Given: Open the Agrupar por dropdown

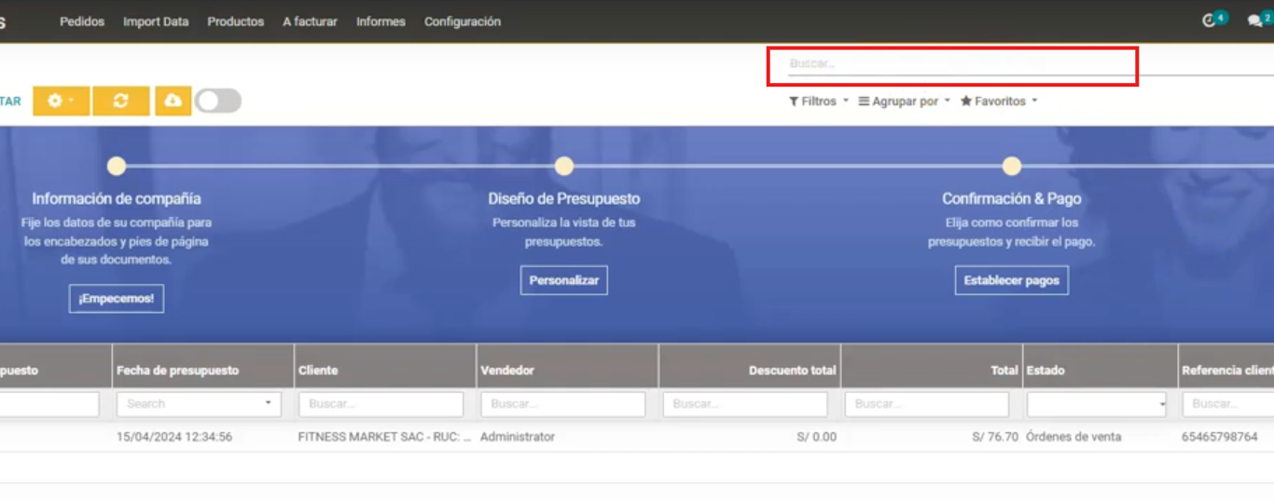Looking at the screenshot, I should tap(904, 101).
